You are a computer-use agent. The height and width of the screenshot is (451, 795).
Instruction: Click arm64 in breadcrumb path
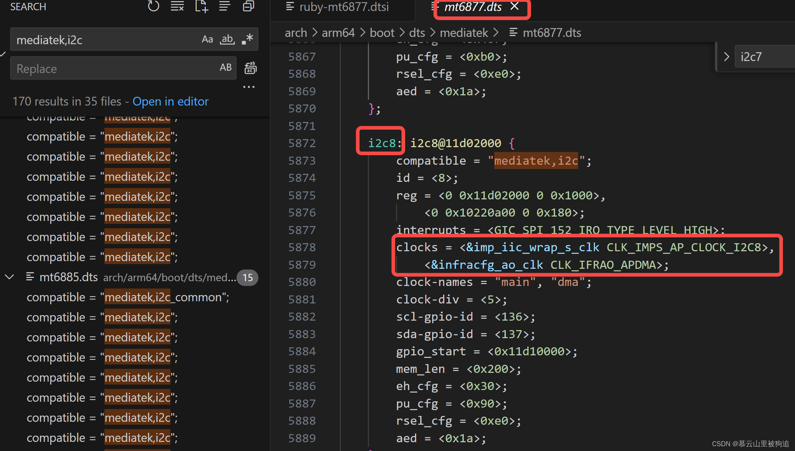click(338, 33)
